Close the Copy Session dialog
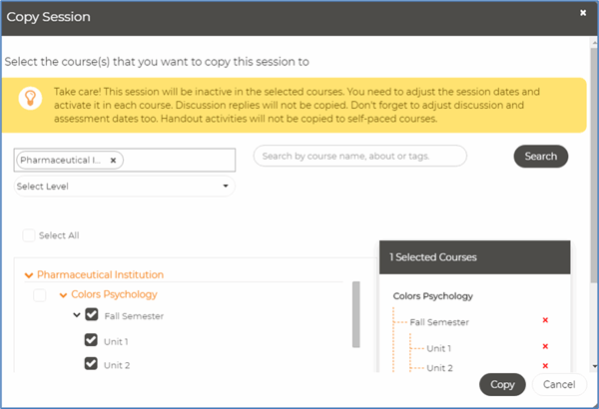Image resolution: width=599 pixels, height=409 pixels. tap(583, 13)
